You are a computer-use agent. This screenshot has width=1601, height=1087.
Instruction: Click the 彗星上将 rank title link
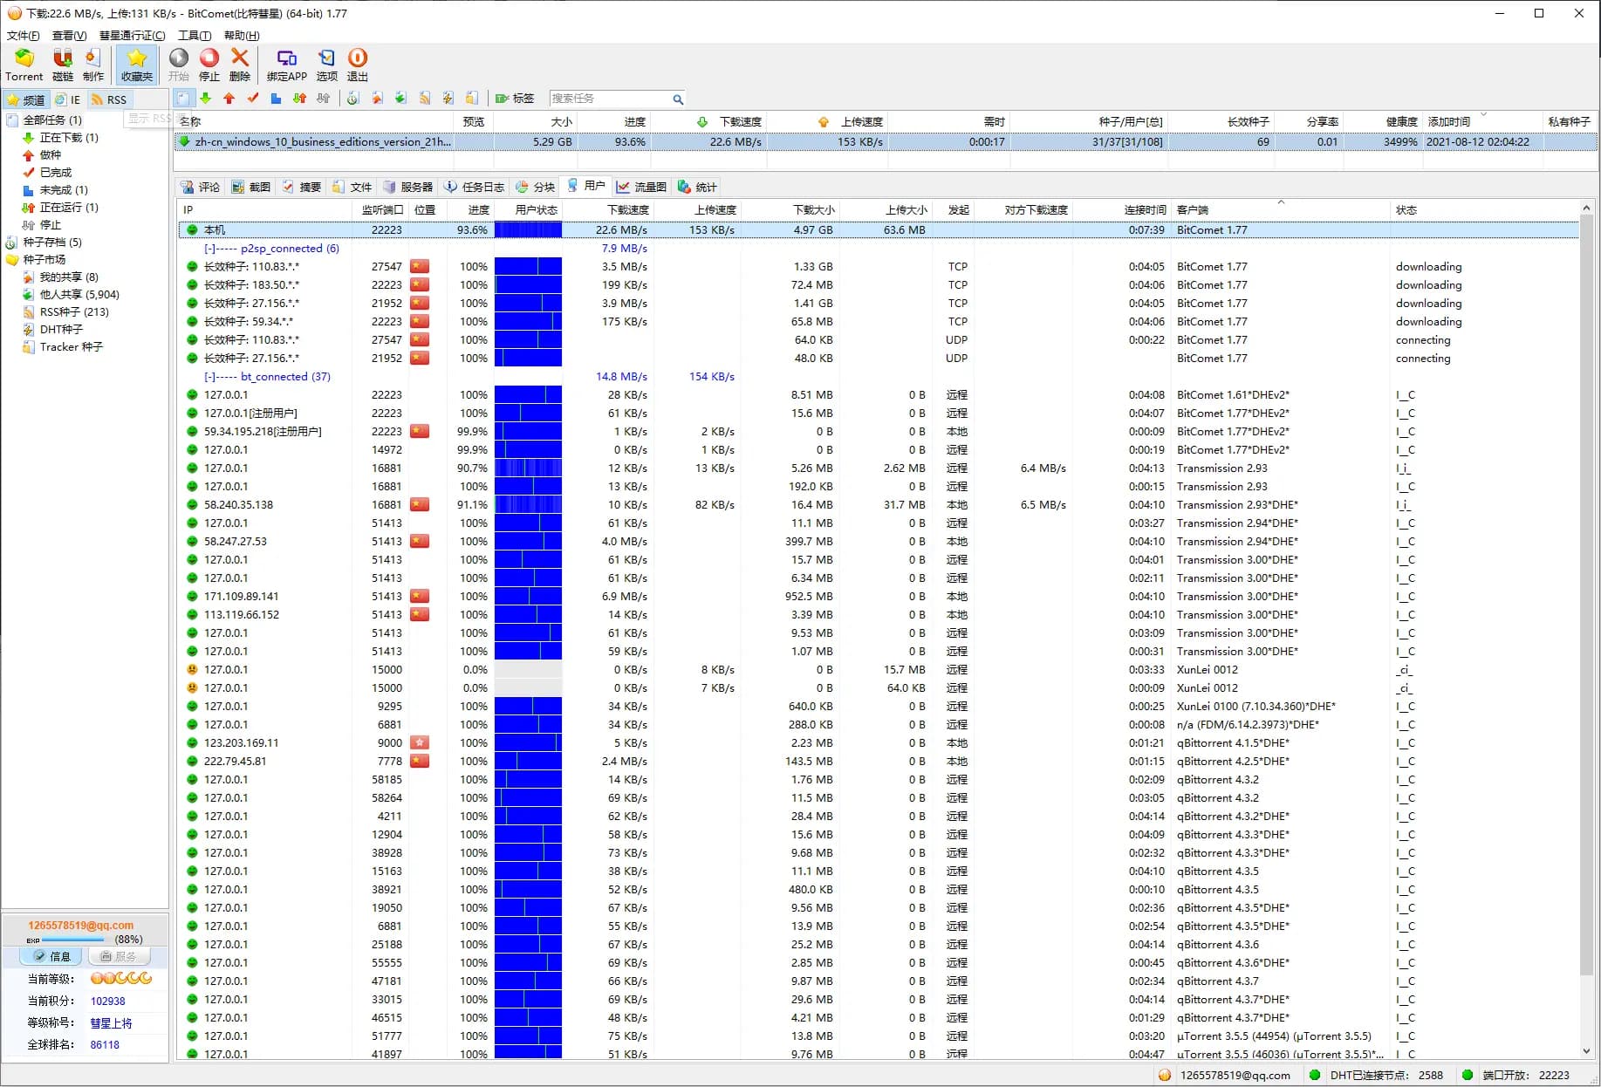pos(111,1023)
